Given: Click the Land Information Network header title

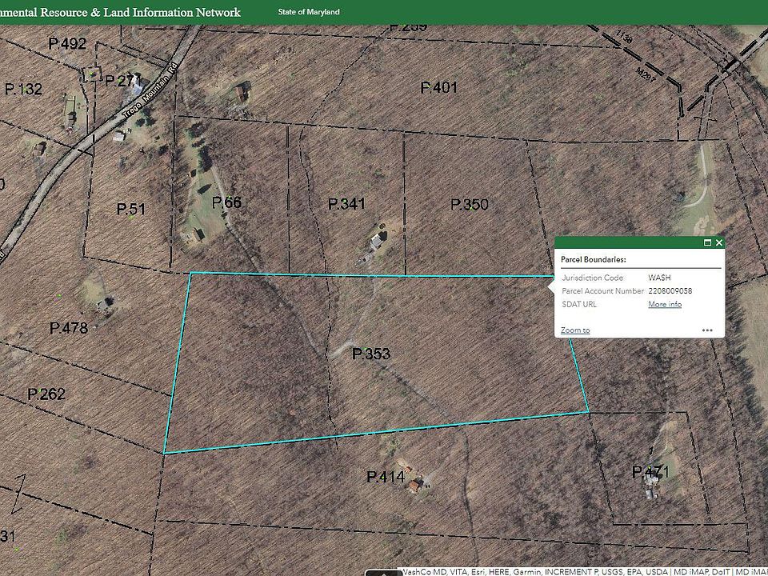Looking at the screenshot, I should tap(120, 12).
